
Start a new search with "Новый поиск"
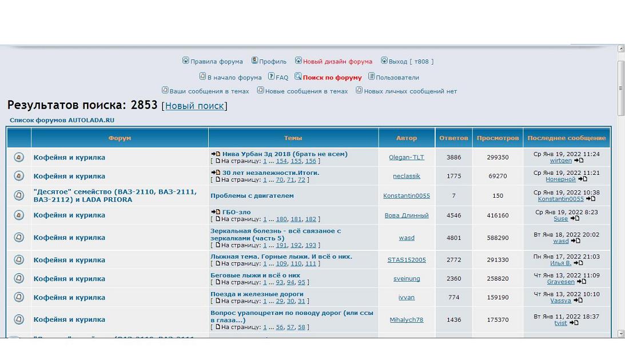pyautogui.click(x=194, y=106)
